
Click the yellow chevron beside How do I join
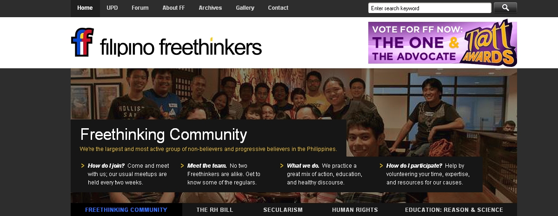point(83,165)
